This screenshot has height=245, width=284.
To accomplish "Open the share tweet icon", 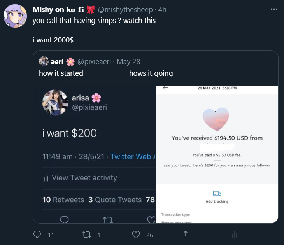I will click(186, 234).
